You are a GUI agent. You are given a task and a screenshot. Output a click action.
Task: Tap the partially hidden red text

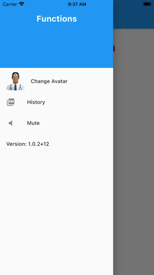pyautogui.click(x=114, y=48)
